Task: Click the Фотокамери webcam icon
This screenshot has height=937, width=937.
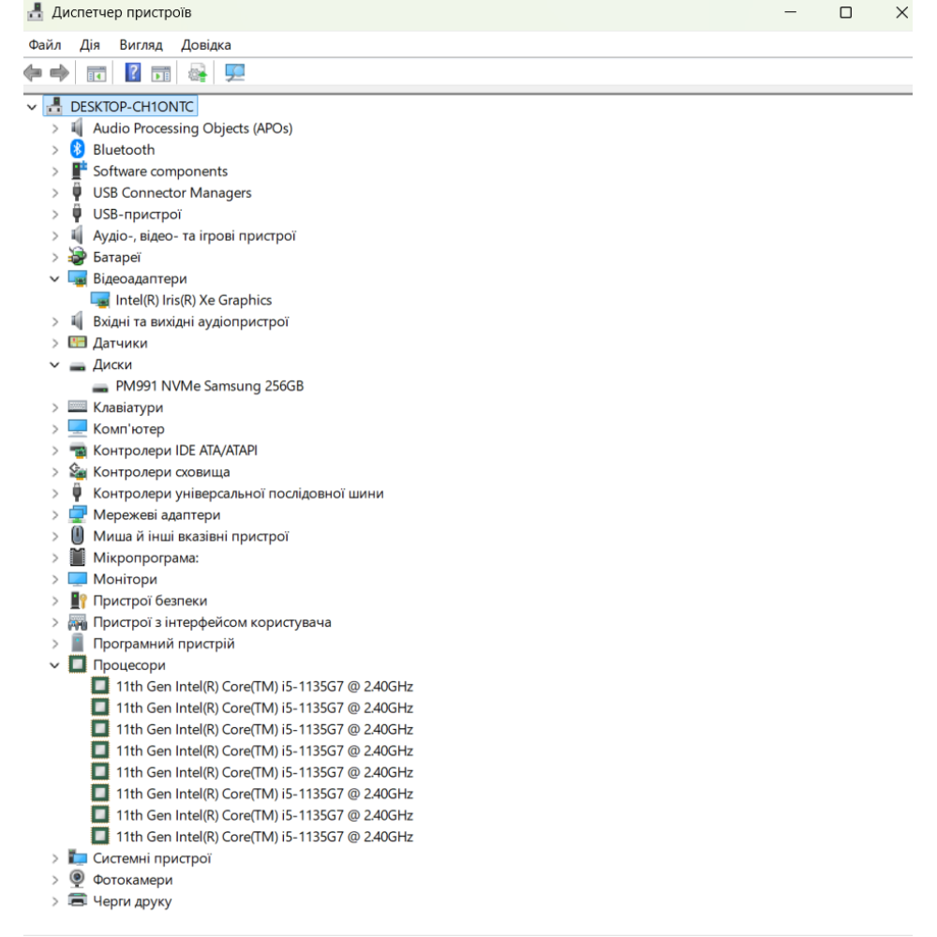Action: (78, 880)
